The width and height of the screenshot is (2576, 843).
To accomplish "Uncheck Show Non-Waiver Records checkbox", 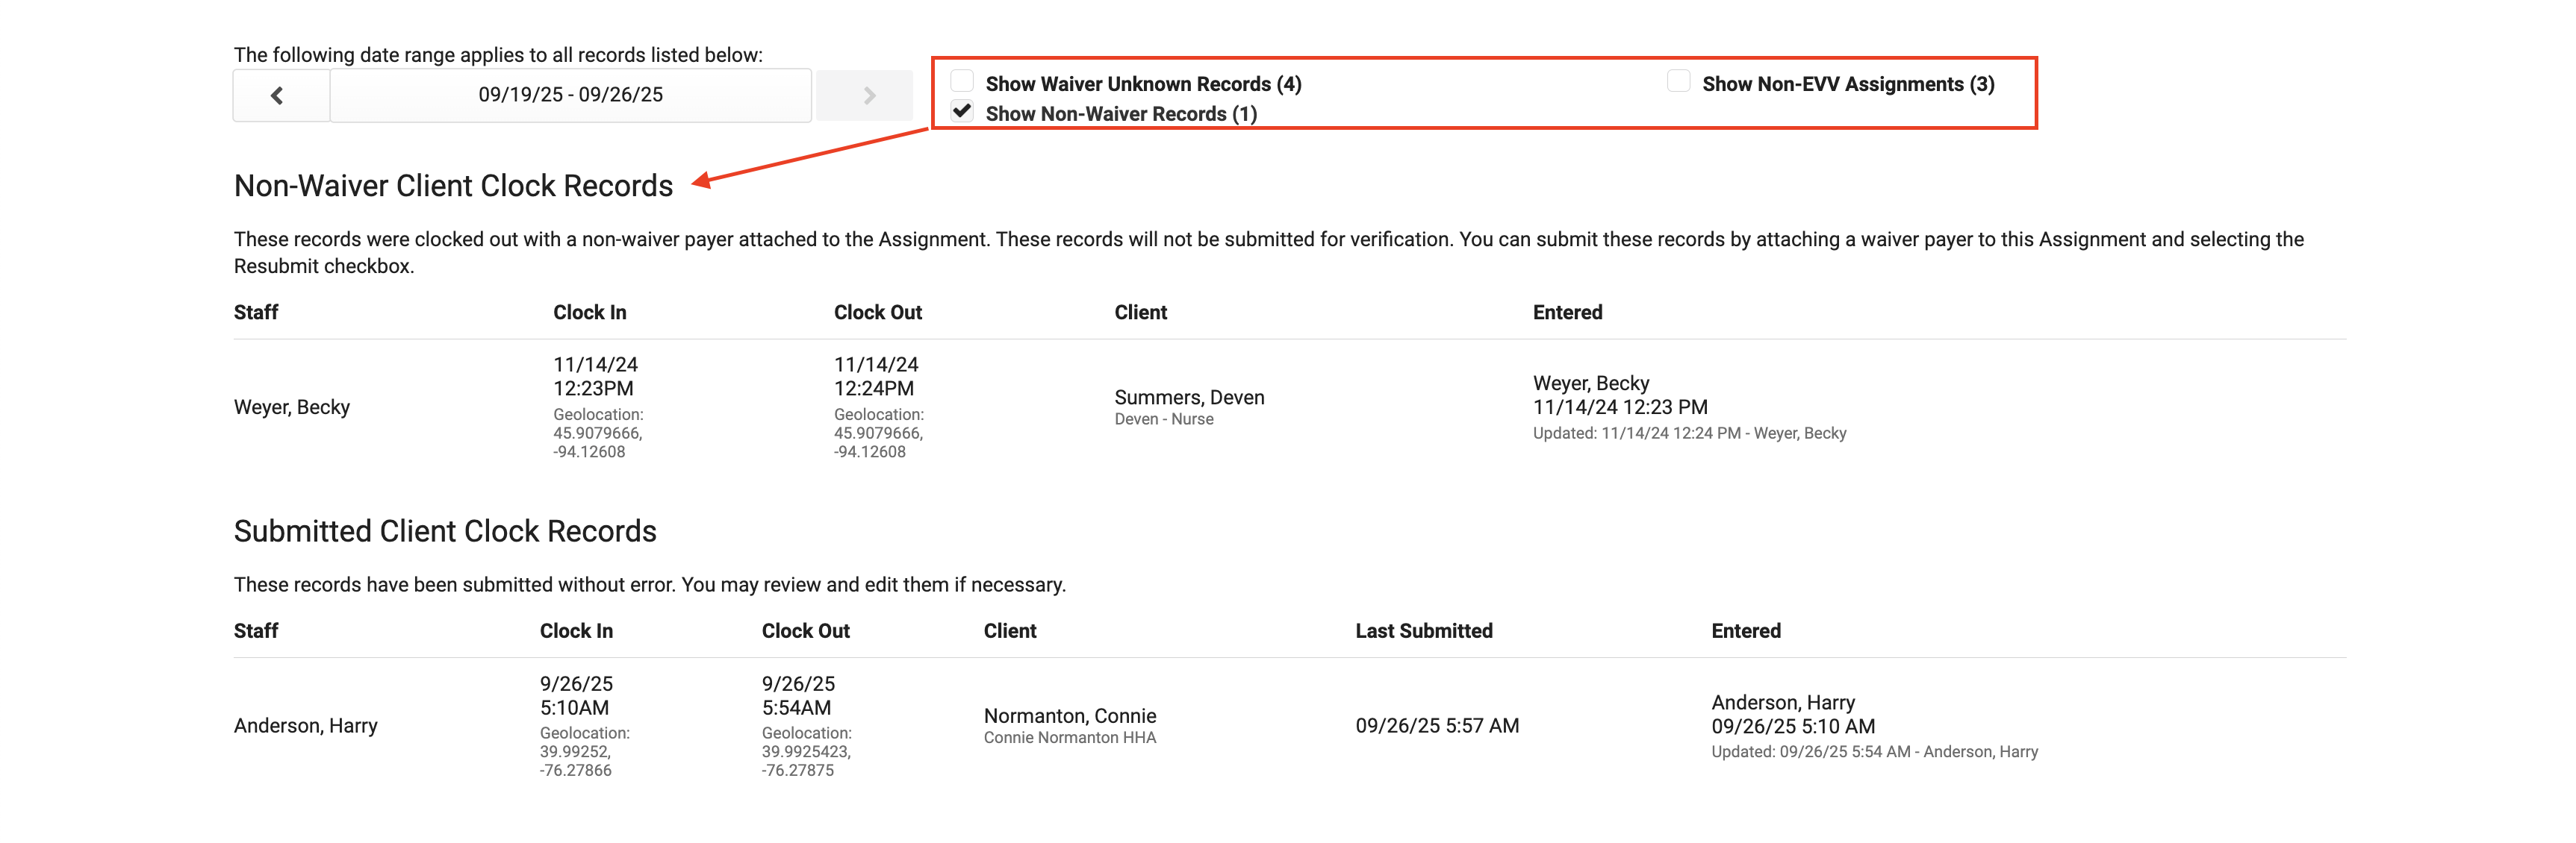I will [962, 111].
